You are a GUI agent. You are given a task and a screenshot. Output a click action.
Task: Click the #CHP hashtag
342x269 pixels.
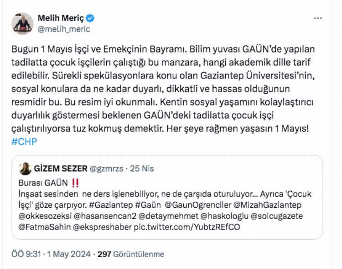click(x=24, y=142)
